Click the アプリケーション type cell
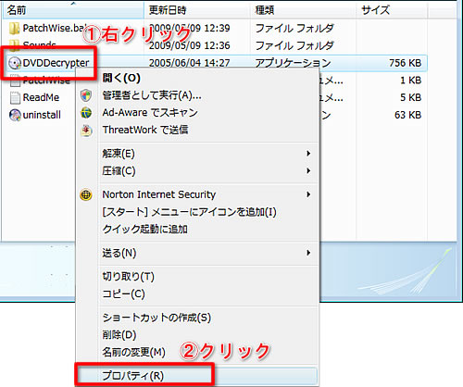The width and height of the screenshot is (463, 387). click(x=293, y=63)
